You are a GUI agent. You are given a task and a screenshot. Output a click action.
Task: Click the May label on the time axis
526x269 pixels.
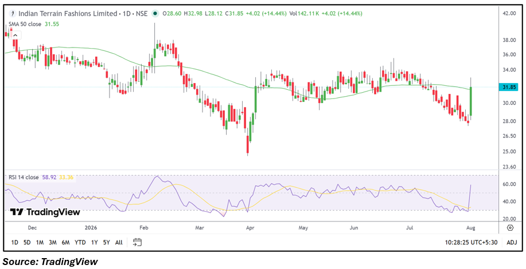pos(303,228)
